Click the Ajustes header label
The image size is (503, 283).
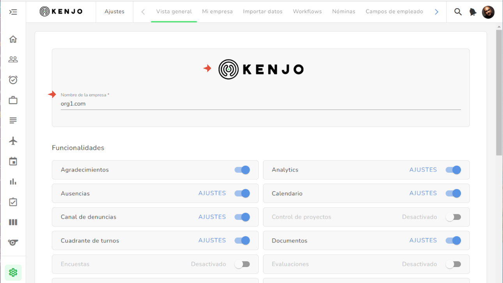click(x=115, y=11)
